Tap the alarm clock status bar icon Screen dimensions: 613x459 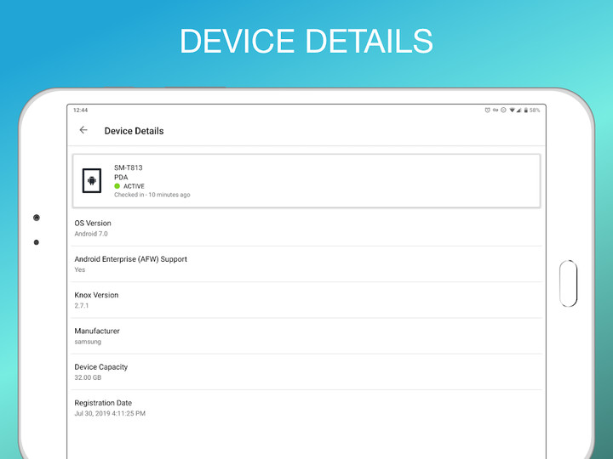(x=487, y=110)
